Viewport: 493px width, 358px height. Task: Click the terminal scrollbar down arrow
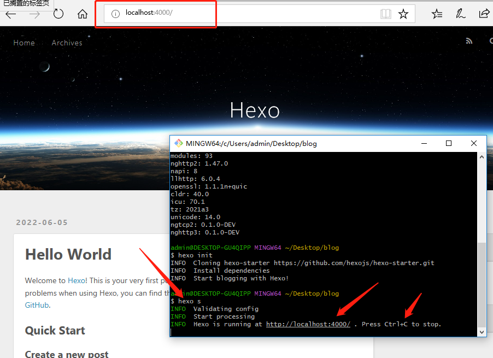point(482,332)
